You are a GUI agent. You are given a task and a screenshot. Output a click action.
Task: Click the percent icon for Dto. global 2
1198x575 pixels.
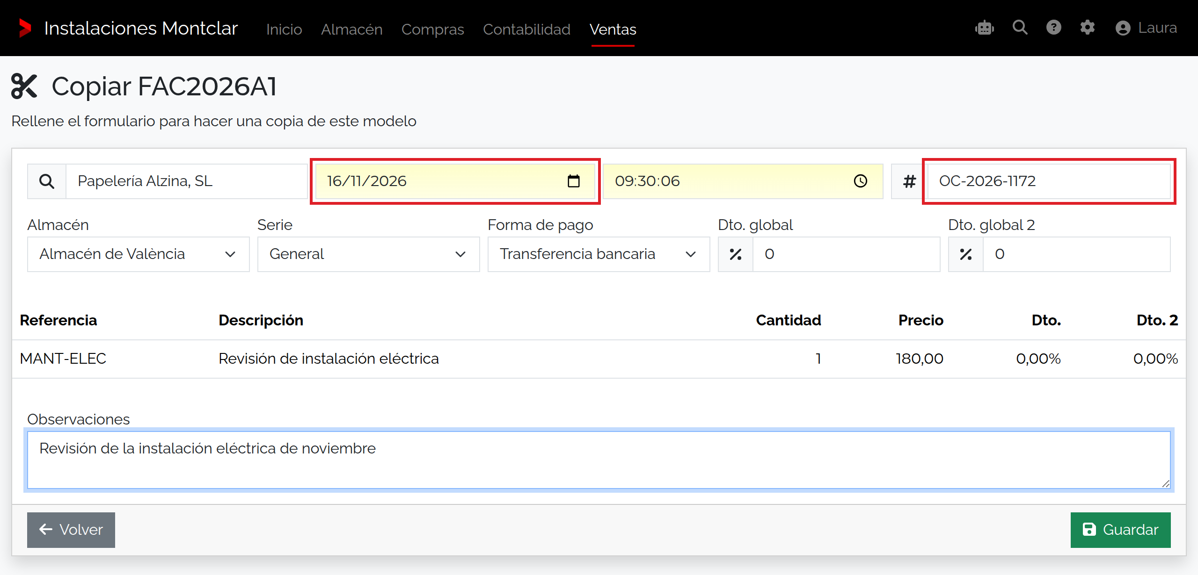pos(966,254)
